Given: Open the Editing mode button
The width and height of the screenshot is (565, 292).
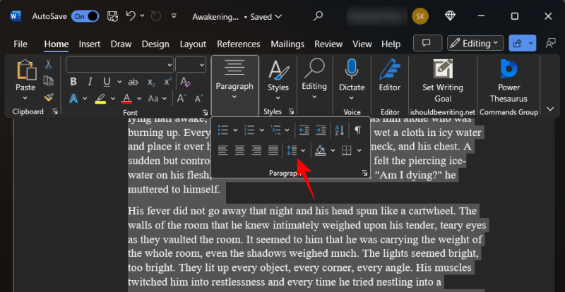Looking at the screenshot, I should (x=475, y=43).
